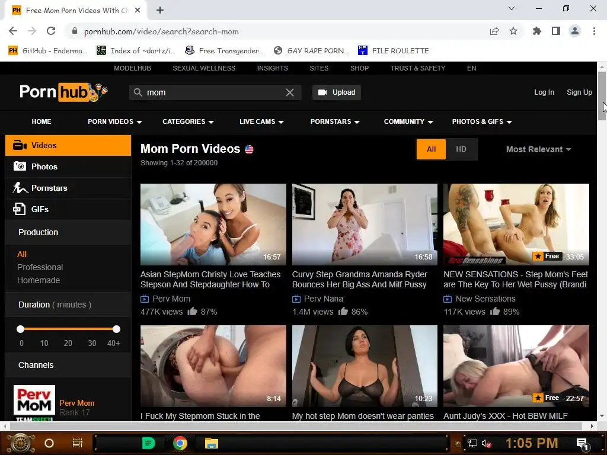Switch the quality filter to HD
607x455 pixels.
[461, 149]
